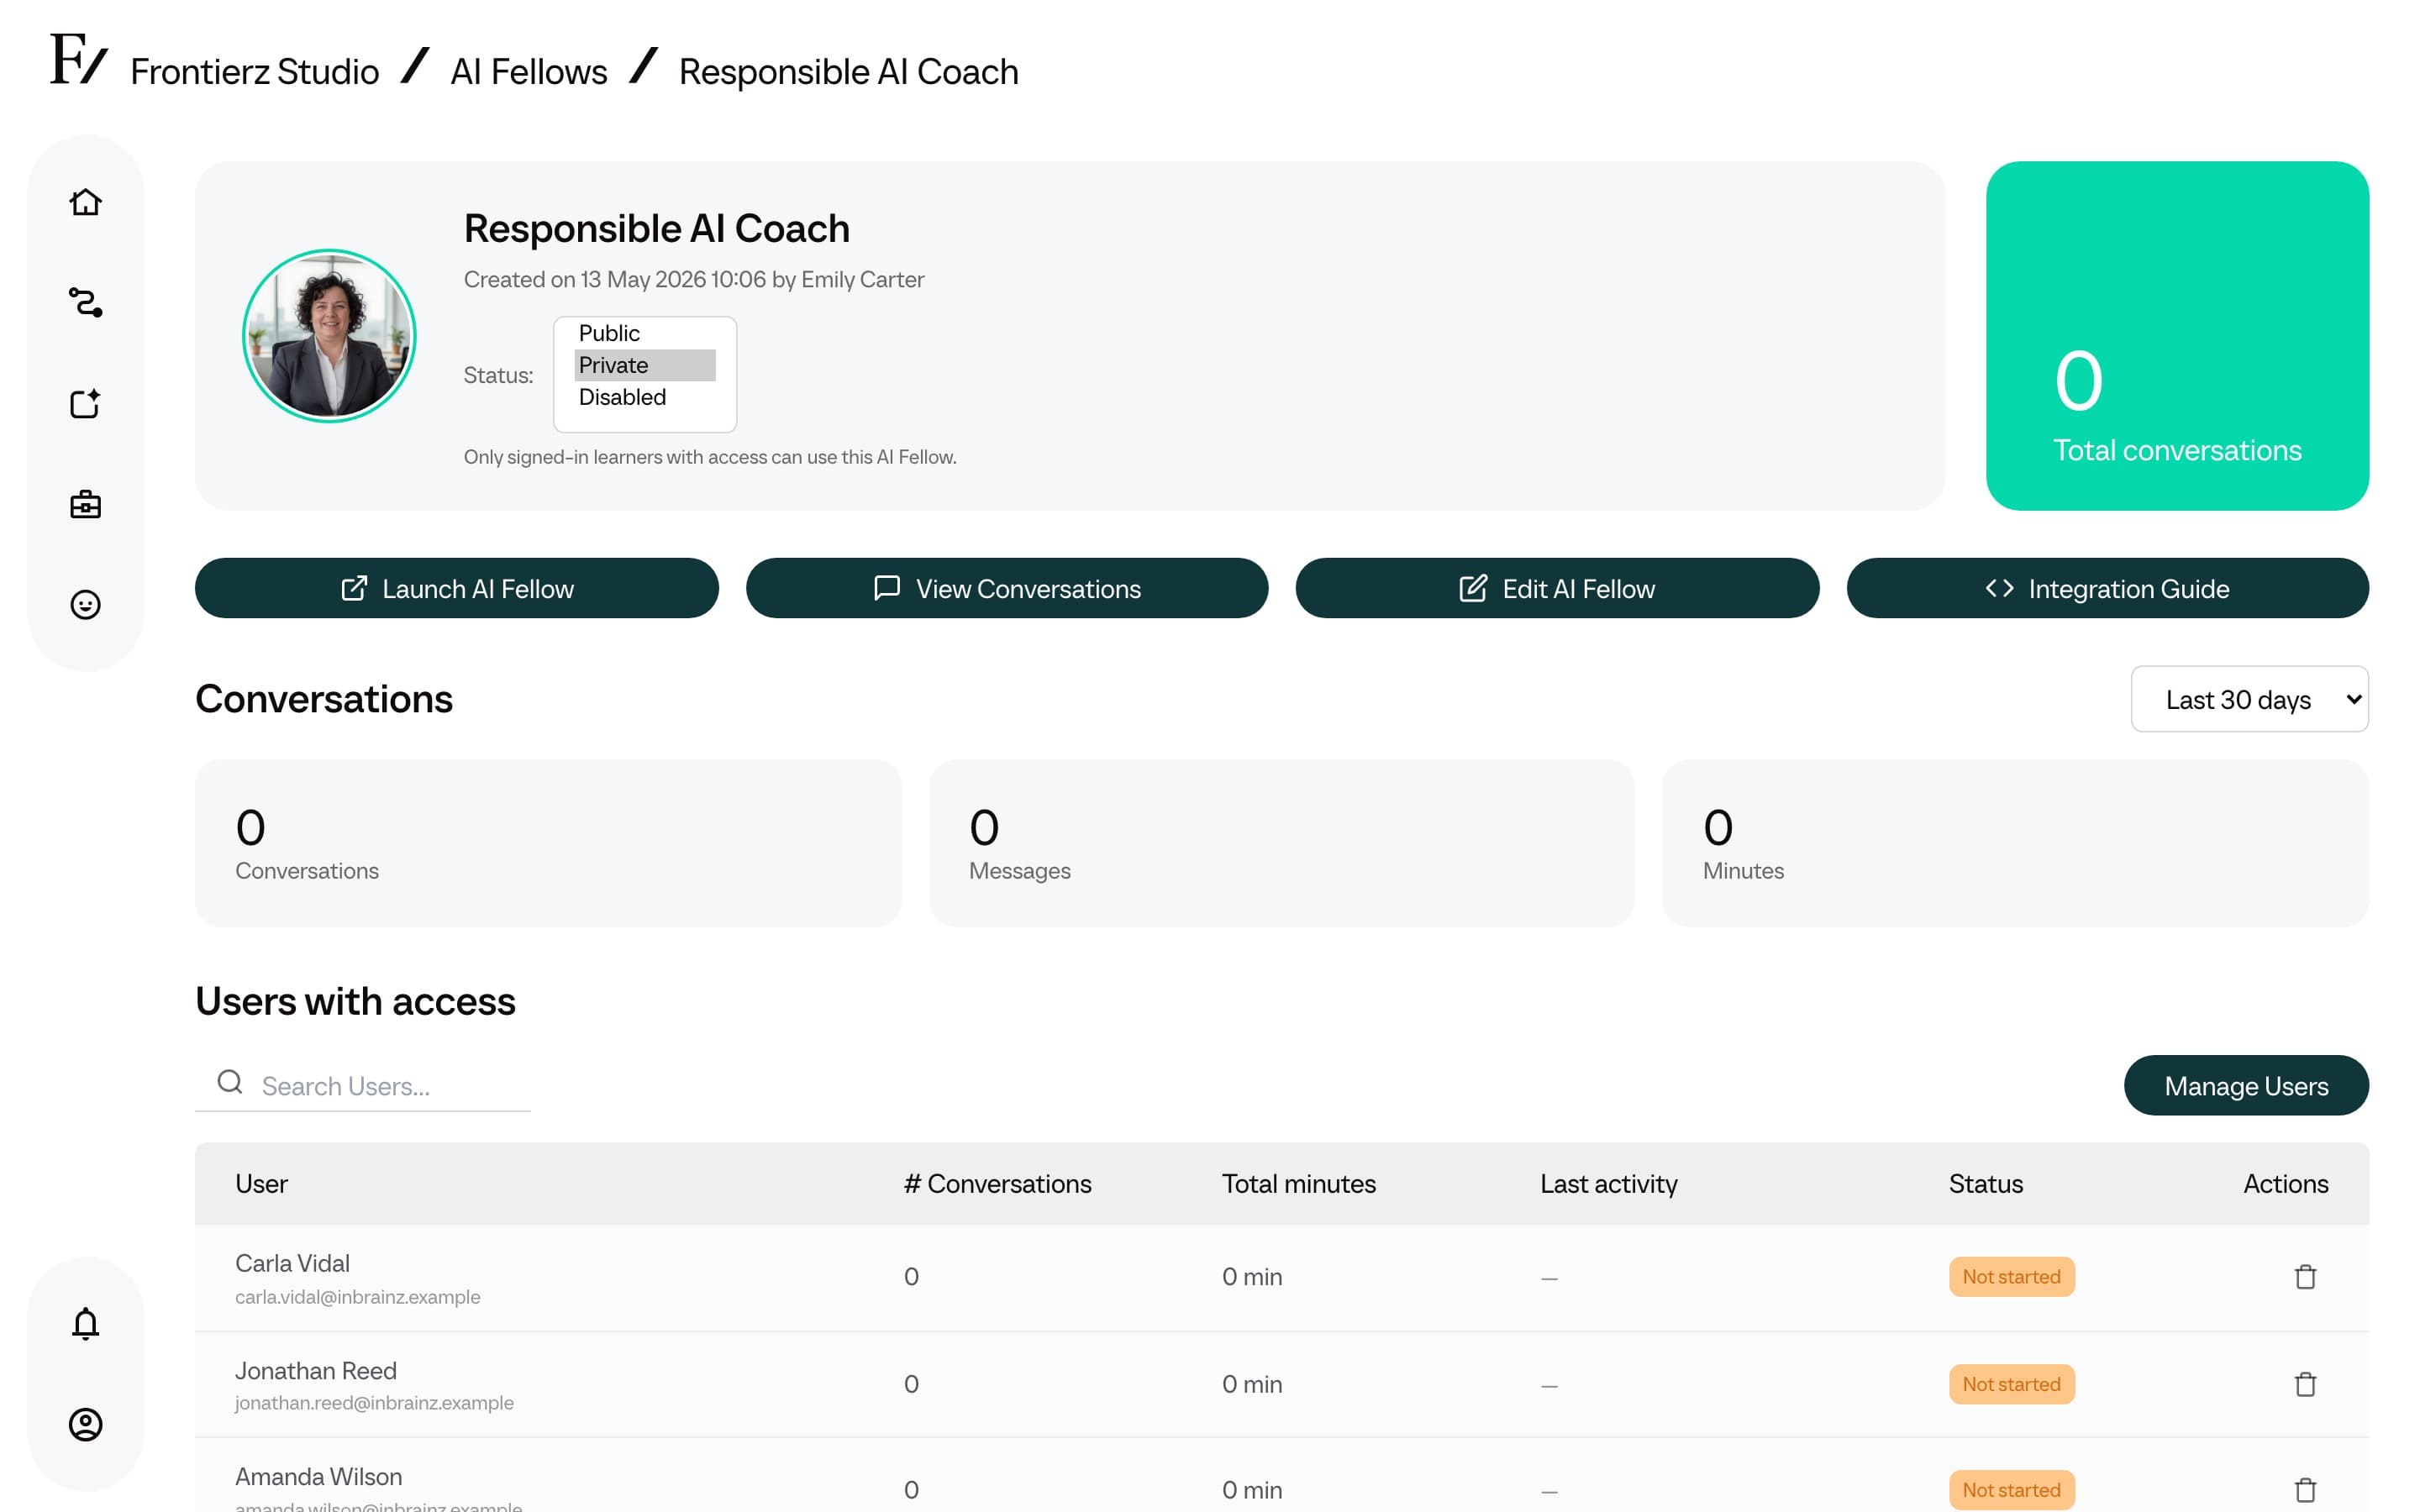Click Carla Vidal's Not started badge
The image size is (2420, 1512).
[2011, 1277]
